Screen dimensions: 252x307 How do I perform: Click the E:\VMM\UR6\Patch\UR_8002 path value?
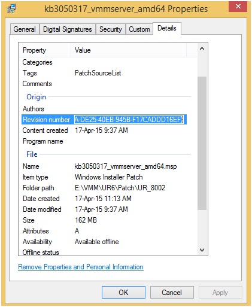coord(120,188)
